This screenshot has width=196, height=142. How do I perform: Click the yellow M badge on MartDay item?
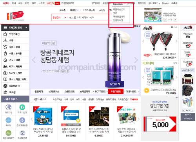pos(147,91)
